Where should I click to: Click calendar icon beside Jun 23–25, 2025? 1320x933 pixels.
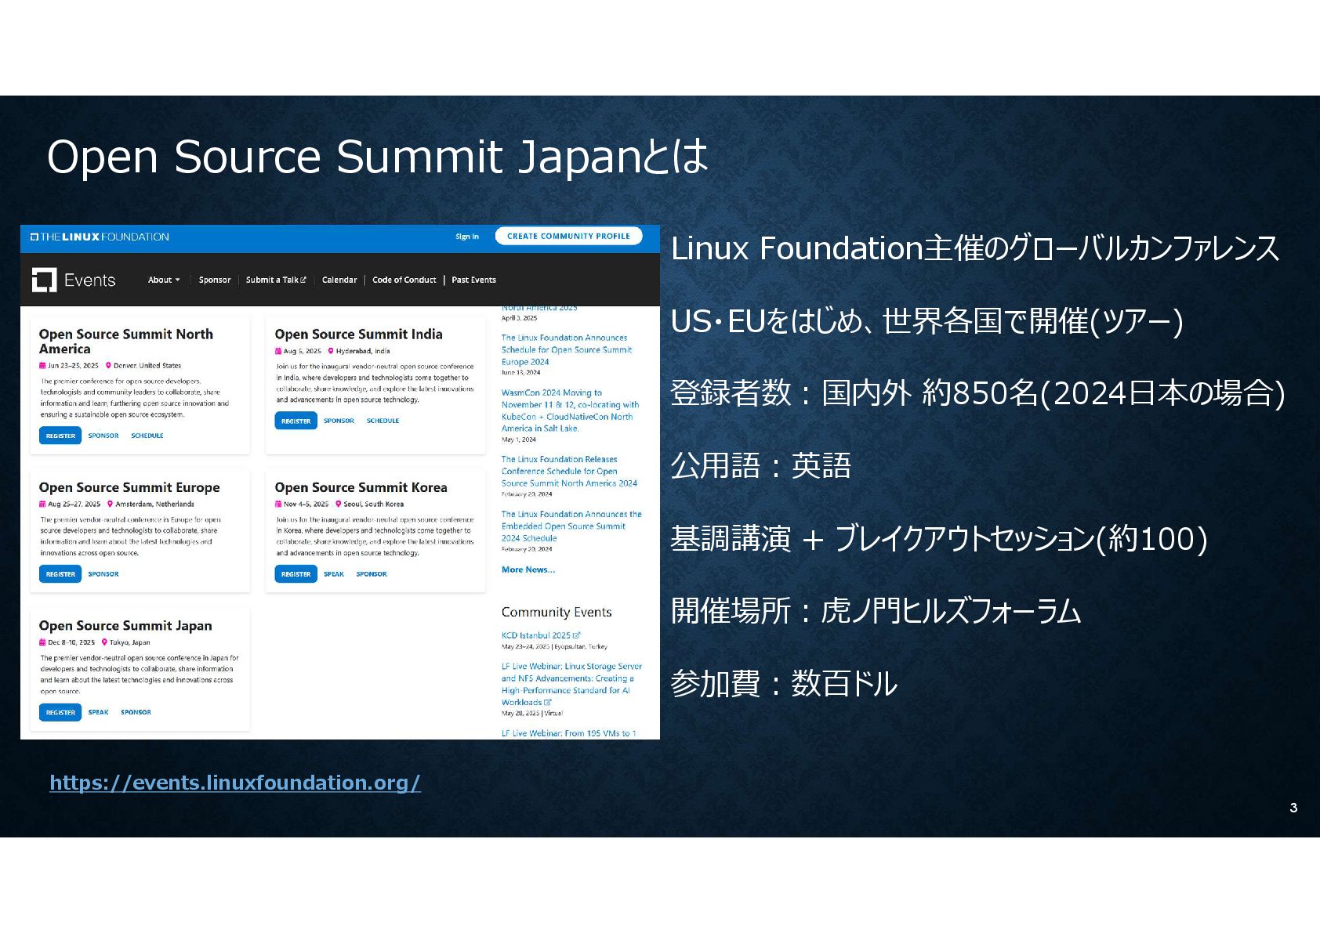click(42, 366)
